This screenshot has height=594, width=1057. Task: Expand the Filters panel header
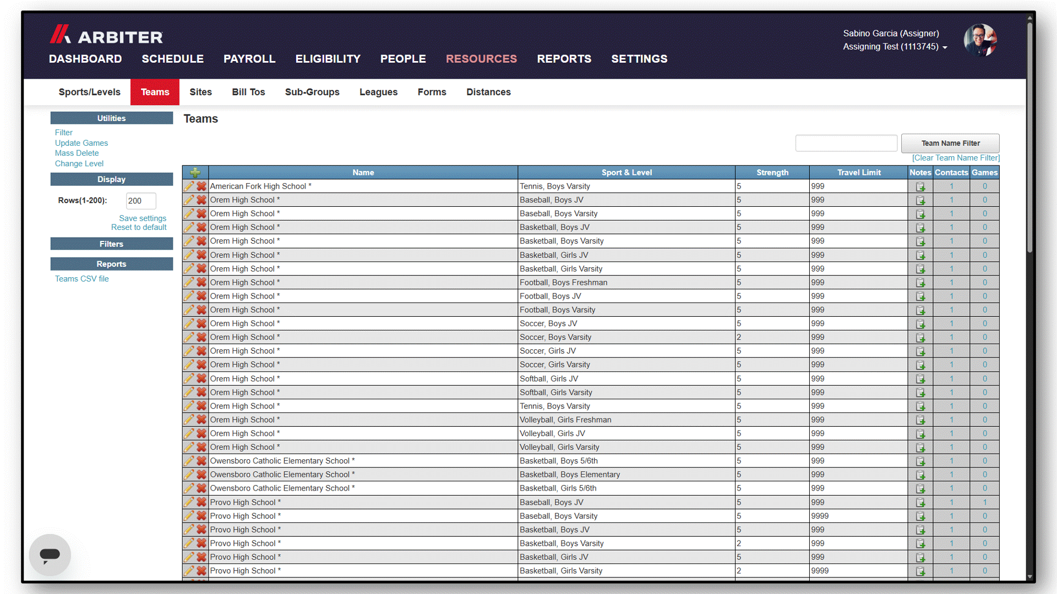pos(112,244)
